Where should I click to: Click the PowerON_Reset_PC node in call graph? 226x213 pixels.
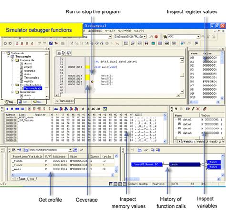[147, 164]
